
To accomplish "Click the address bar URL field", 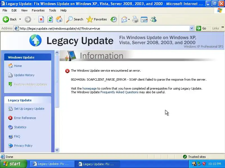I will click(x=104, y=29).
